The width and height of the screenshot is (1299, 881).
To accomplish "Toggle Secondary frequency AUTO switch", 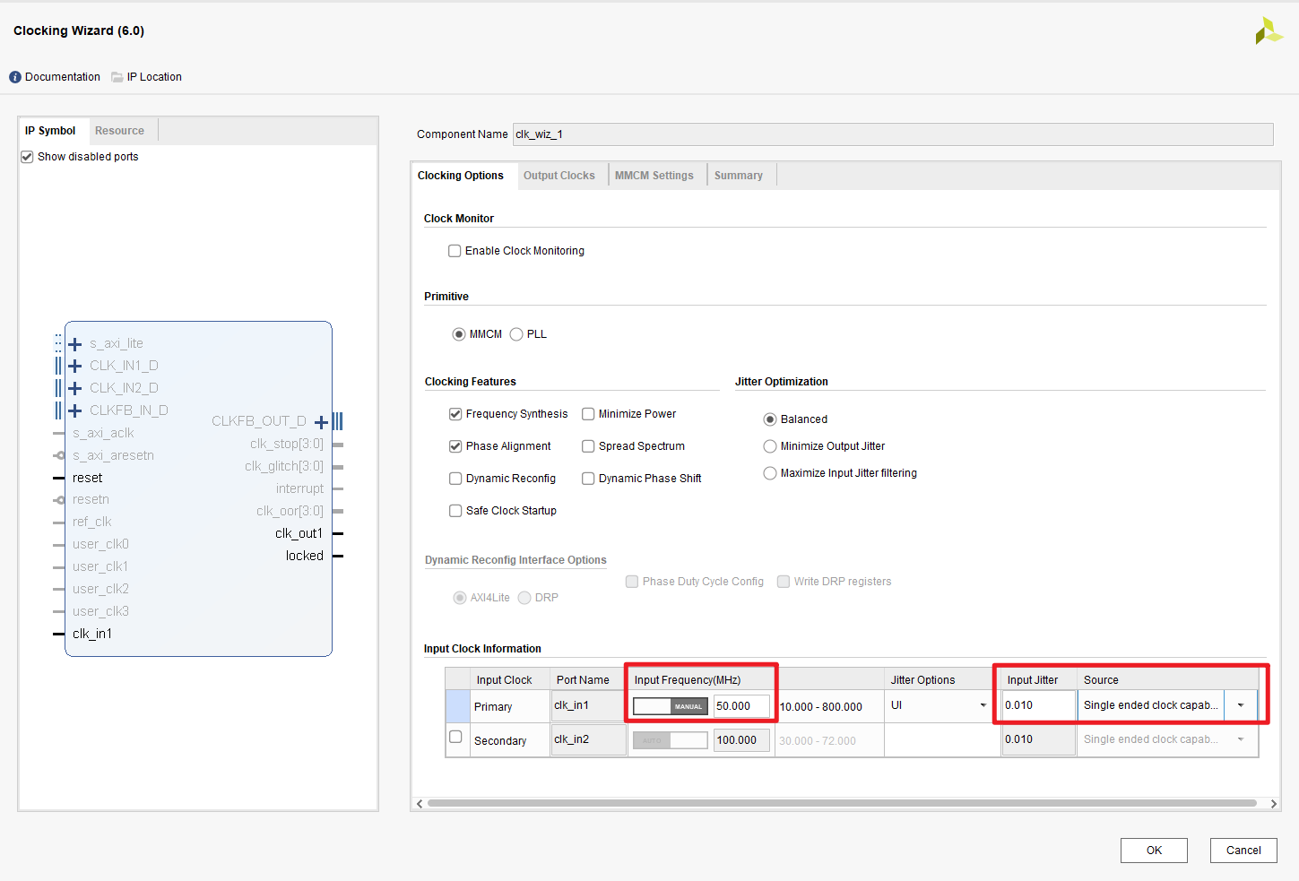I will coord(671,740).
